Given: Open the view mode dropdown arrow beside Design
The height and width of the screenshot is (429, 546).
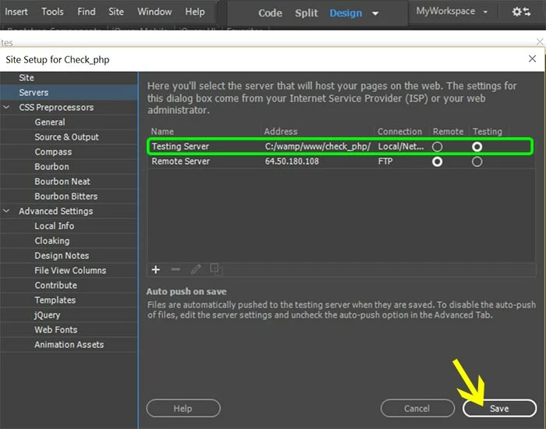Looking at the screenshot, I should coord(375,13).
